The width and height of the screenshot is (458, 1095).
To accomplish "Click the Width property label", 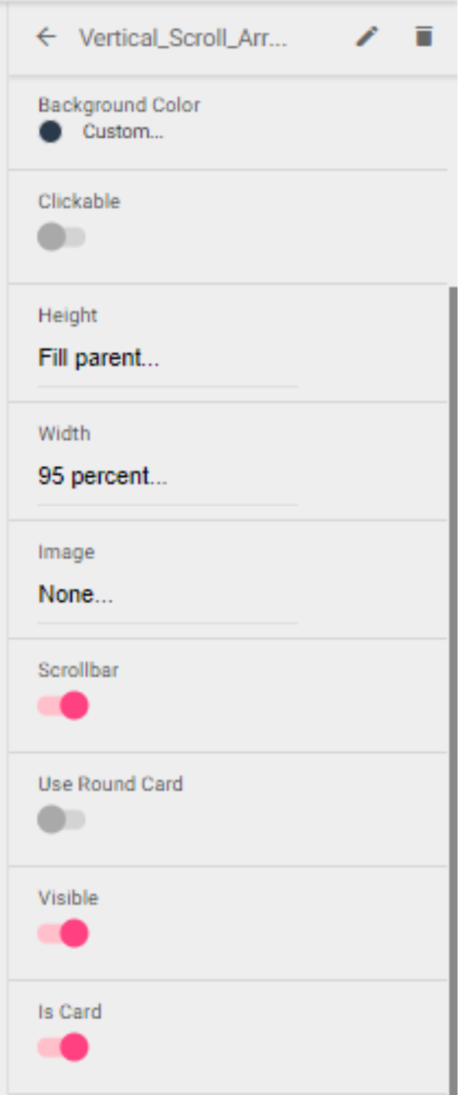I will tap(64, 434).
